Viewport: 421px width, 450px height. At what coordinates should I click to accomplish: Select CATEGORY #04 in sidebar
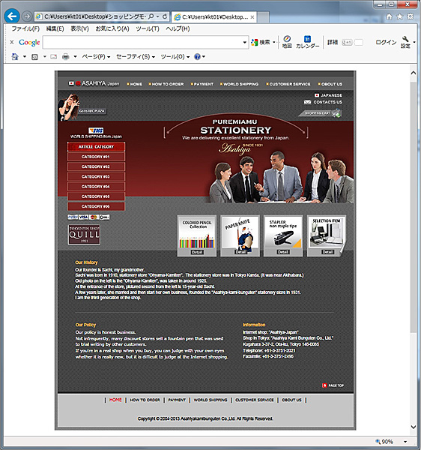(96, 187)
